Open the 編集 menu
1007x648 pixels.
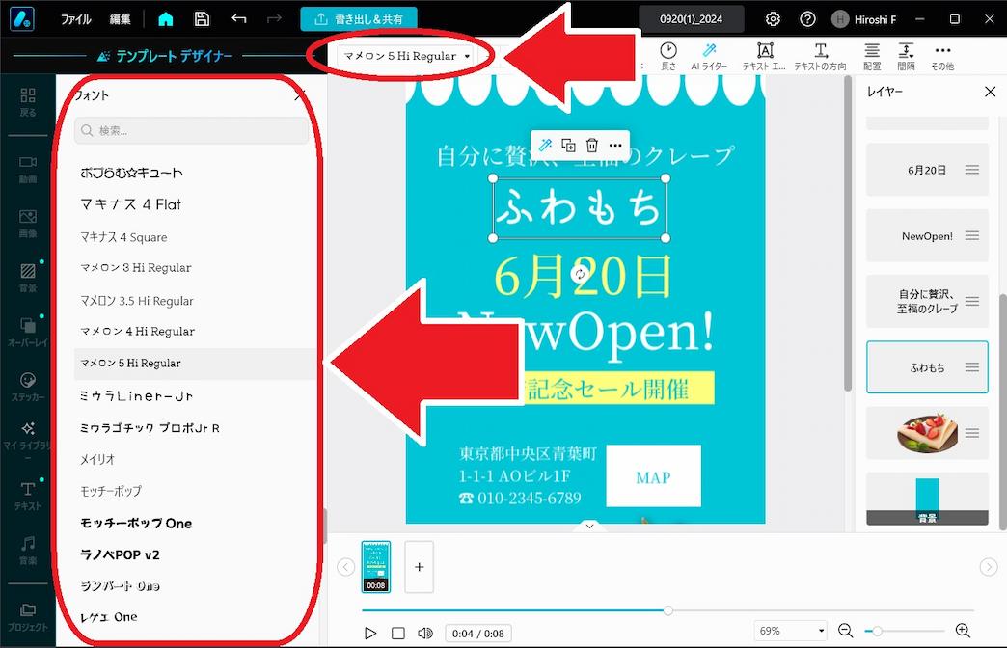click(x=121, y=19)
